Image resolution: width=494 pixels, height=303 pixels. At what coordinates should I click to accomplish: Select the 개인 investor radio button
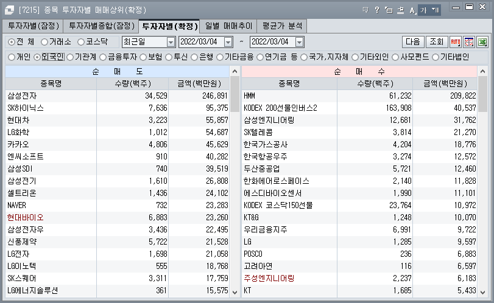tap(12, 57)
